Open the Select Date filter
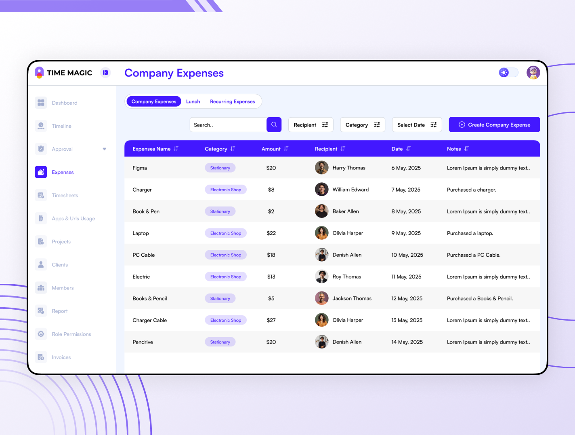This screenshot has width=575, height=435. 417,125
